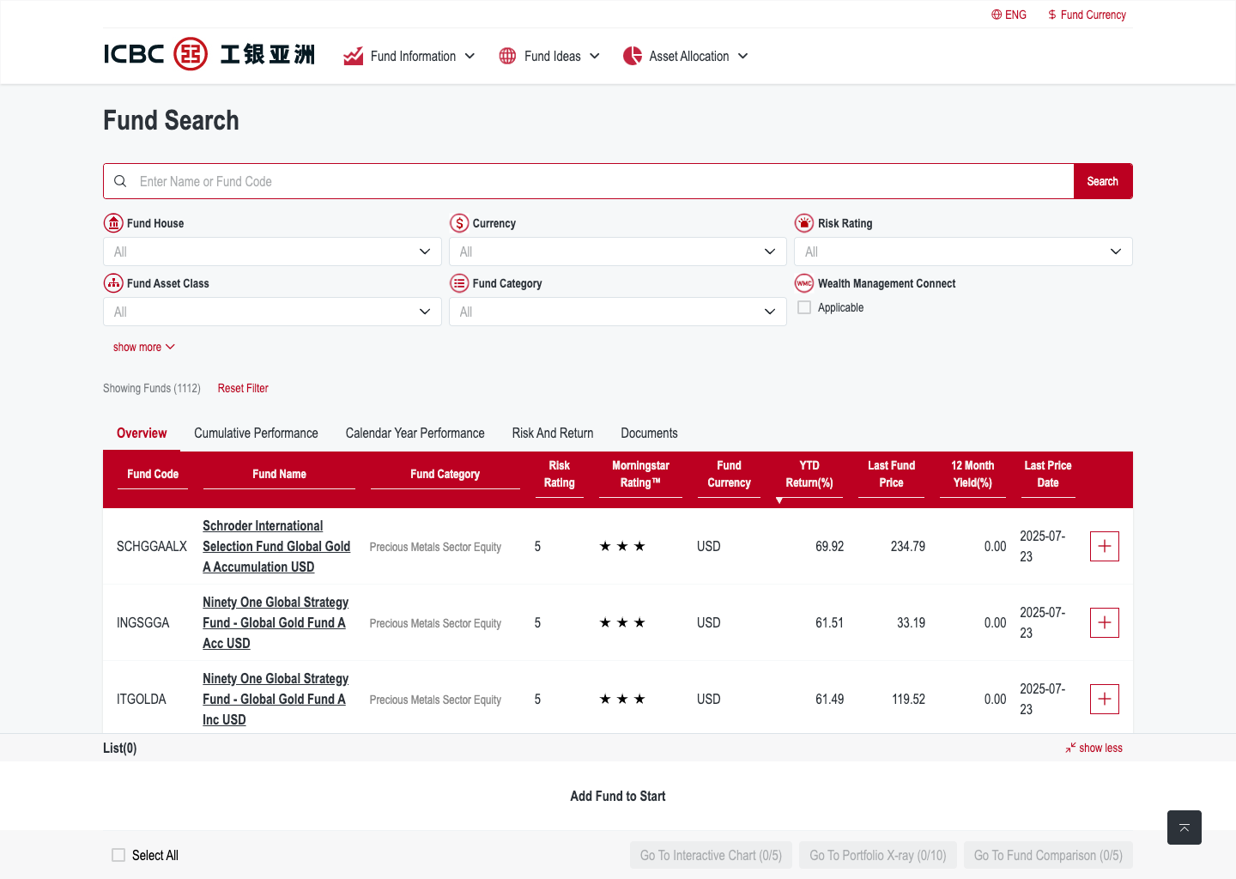Open Ninety One Global Gold Fund A Acc USD
The image size is (1236, 879).
pos(276,622)
